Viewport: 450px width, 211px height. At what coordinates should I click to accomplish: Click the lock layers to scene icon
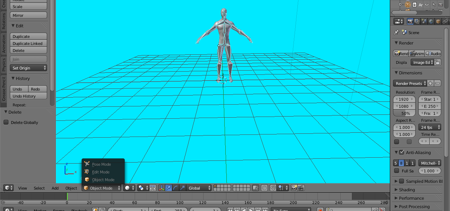tap(256, 188)
